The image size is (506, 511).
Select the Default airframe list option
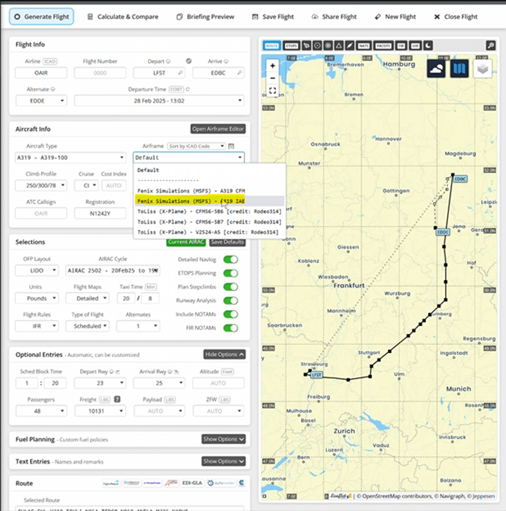click(x=210, y=170)
